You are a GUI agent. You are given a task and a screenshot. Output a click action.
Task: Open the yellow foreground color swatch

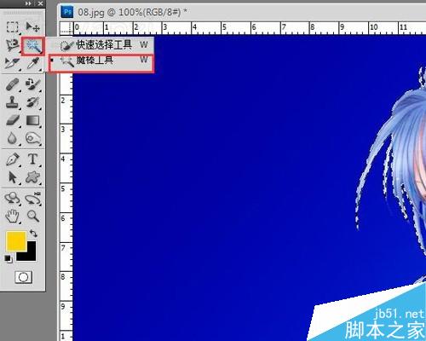(x=16, y=241)
